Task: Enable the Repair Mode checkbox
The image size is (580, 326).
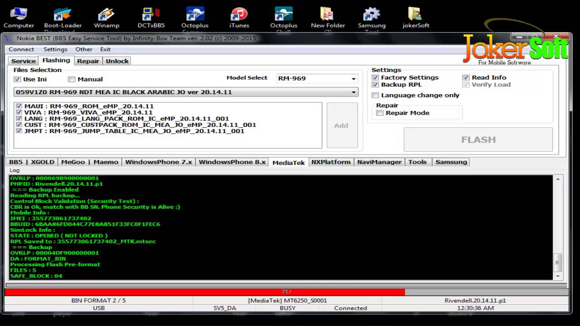Action: 380,113
